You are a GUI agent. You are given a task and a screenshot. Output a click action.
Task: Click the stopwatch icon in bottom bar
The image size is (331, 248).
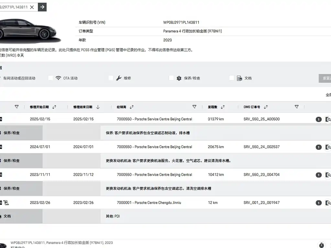tap(322, 245)
